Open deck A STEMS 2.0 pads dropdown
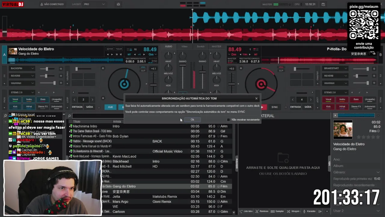The width and height of the screenshot is (385, 217). coord(22,92)
